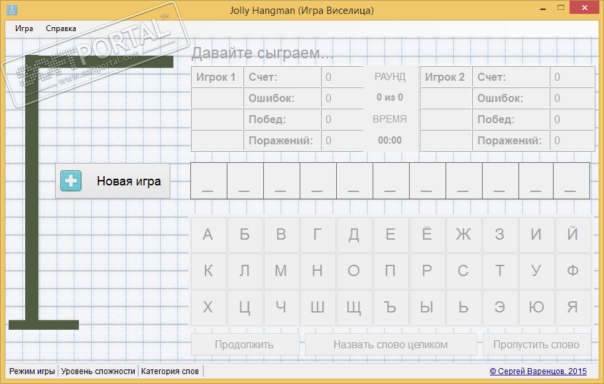This screenshot has width=604, height=384.
Task: Click Режим игры in status bar
Action: [32, 371]
